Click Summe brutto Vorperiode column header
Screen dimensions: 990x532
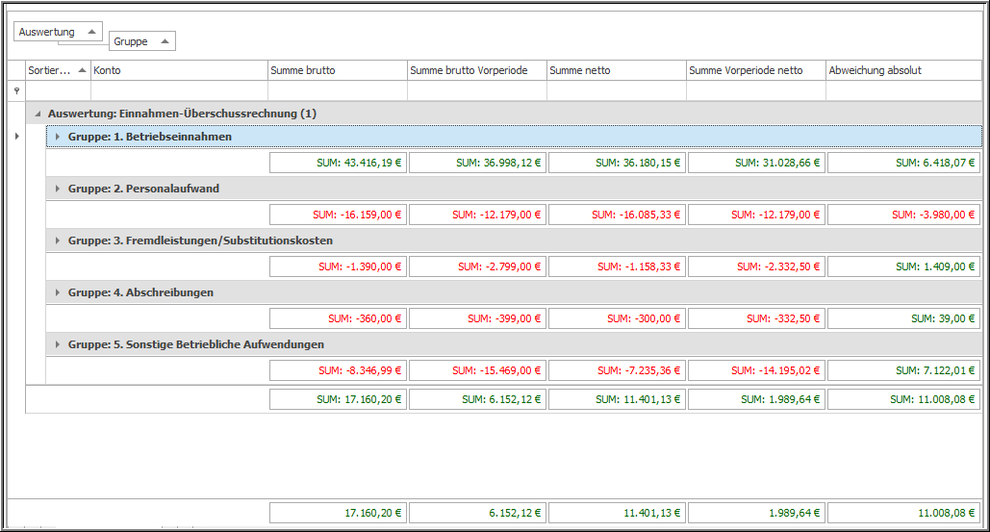click(x=476, y=70)
